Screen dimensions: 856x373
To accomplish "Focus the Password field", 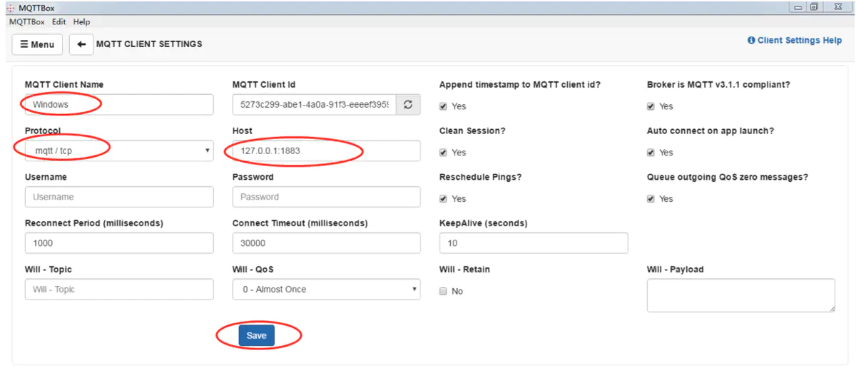I will [x=327, y=197].
